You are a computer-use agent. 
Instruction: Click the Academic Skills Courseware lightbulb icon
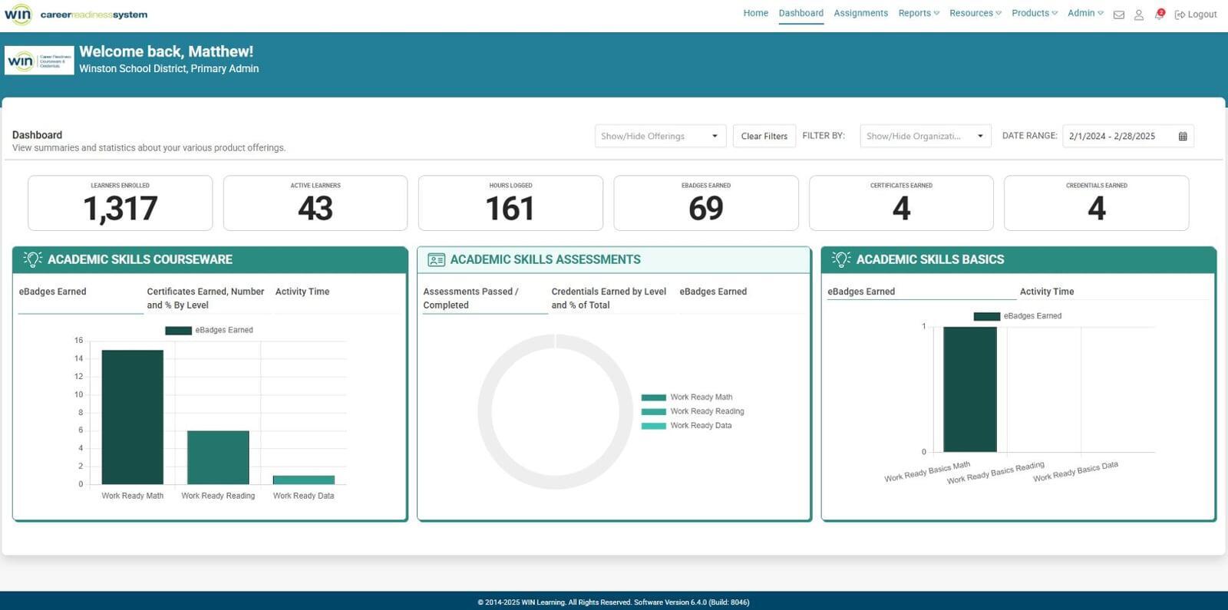tap(32, 259)
